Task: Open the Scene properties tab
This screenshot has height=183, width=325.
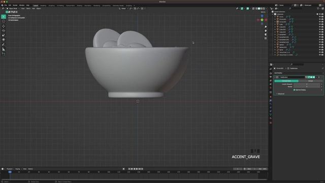Action: click(271, 84)
